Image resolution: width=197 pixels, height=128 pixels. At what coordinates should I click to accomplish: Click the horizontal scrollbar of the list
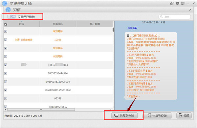[x=41, y=110]
